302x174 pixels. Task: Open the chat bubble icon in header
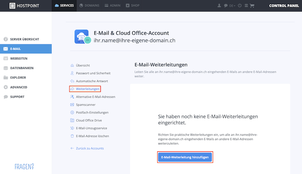226,6
